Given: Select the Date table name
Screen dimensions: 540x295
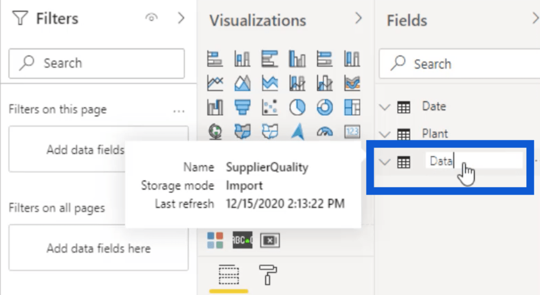Looking at the screenshot, I should click(x=434, y=107).
